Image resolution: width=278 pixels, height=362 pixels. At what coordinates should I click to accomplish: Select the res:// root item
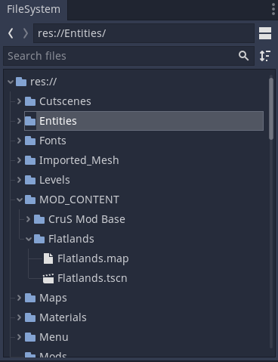click(43, 82)
